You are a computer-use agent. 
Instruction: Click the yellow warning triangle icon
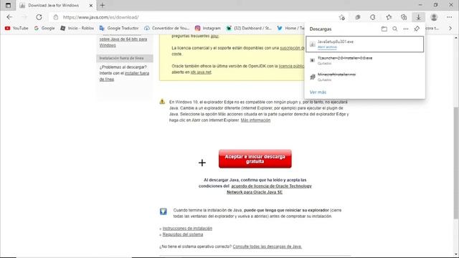click(x=162, y=102)
